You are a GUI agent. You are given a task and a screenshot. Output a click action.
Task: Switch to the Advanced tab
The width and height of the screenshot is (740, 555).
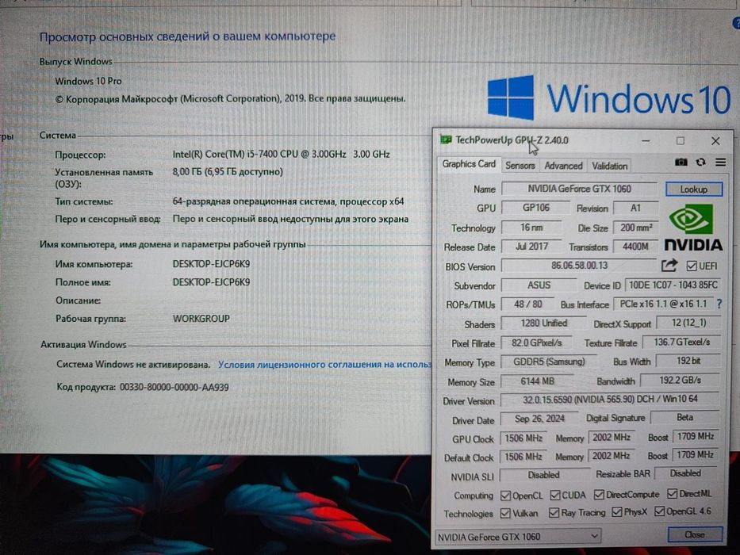click(x=563, y=166)
